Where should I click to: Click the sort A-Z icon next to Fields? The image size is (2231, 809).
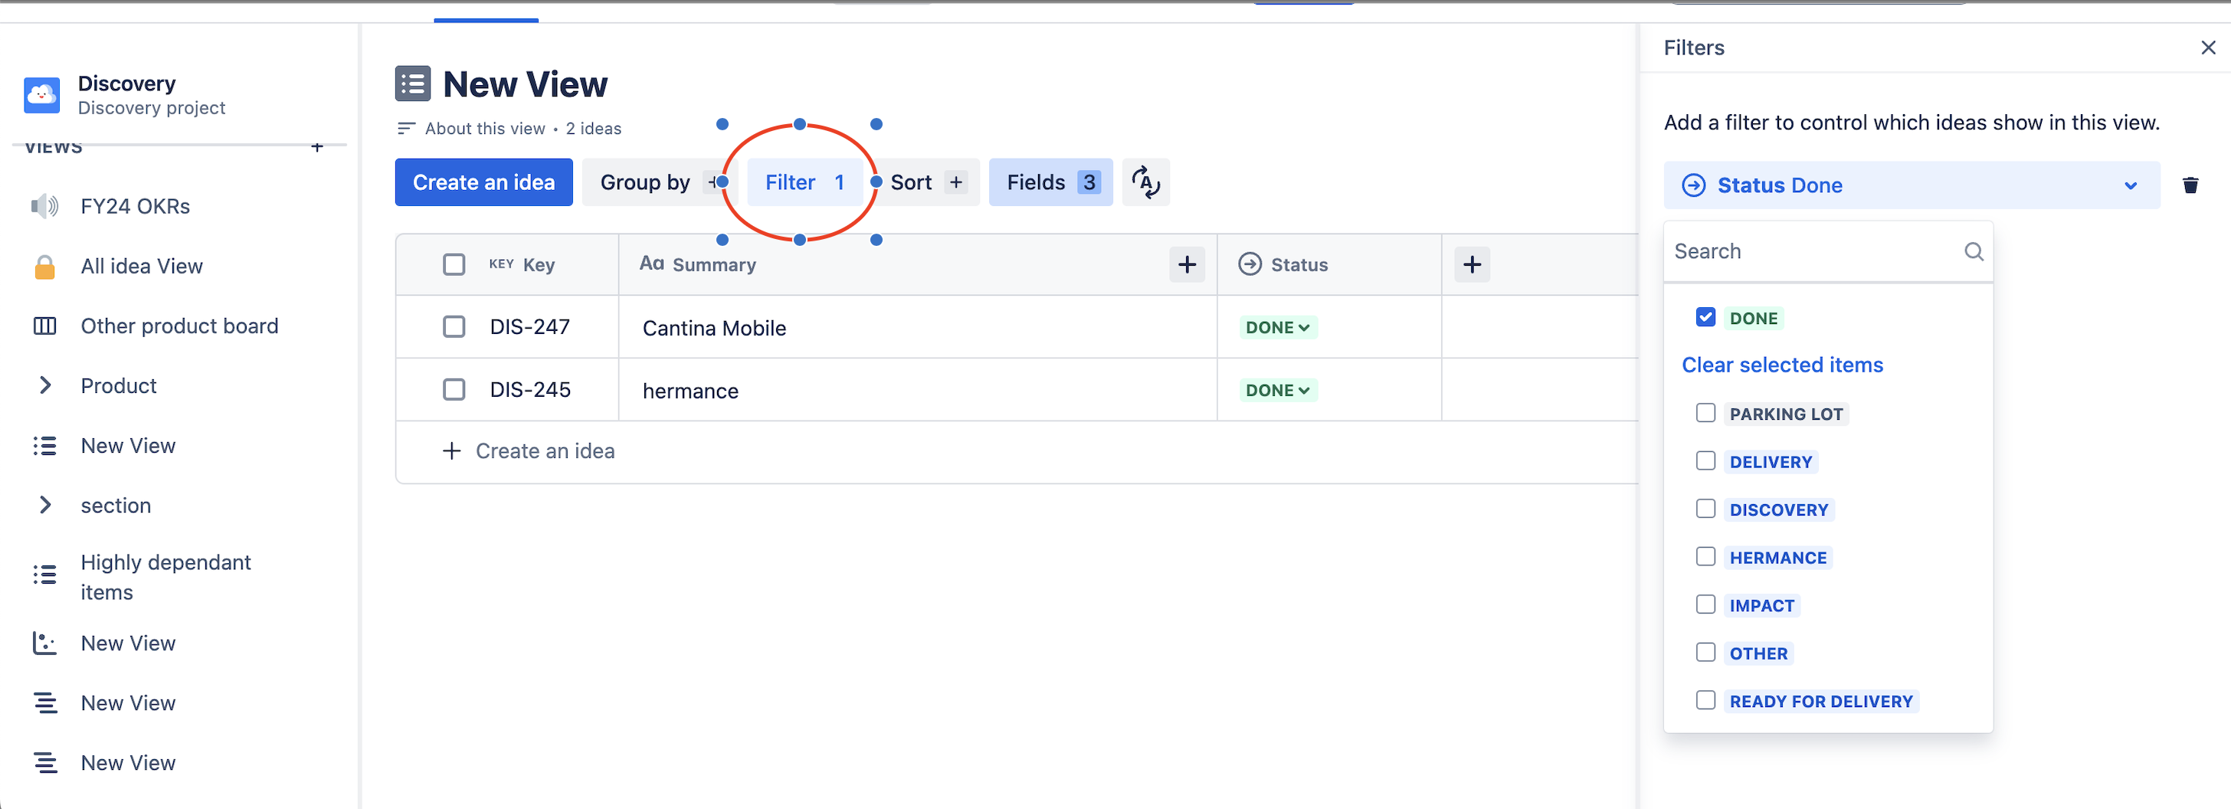[x=1146, y=182]
